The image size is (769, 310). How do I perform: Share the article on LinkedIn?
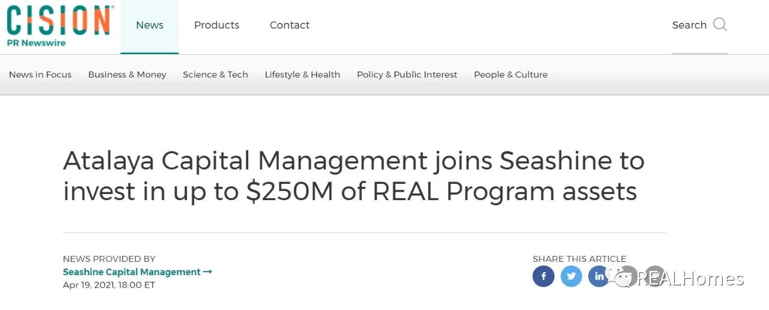(599, 276)
